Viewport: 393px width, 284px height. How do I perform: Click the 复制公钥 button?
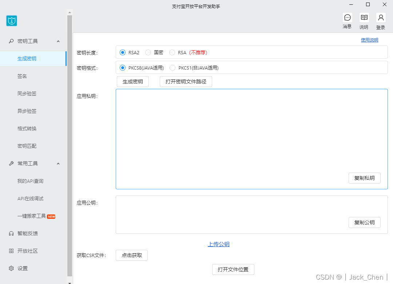[364, 222]
